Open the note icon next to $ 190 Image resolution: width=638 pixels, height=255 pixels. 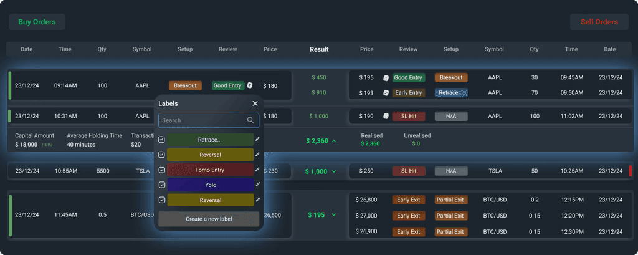tap(386, 116)
